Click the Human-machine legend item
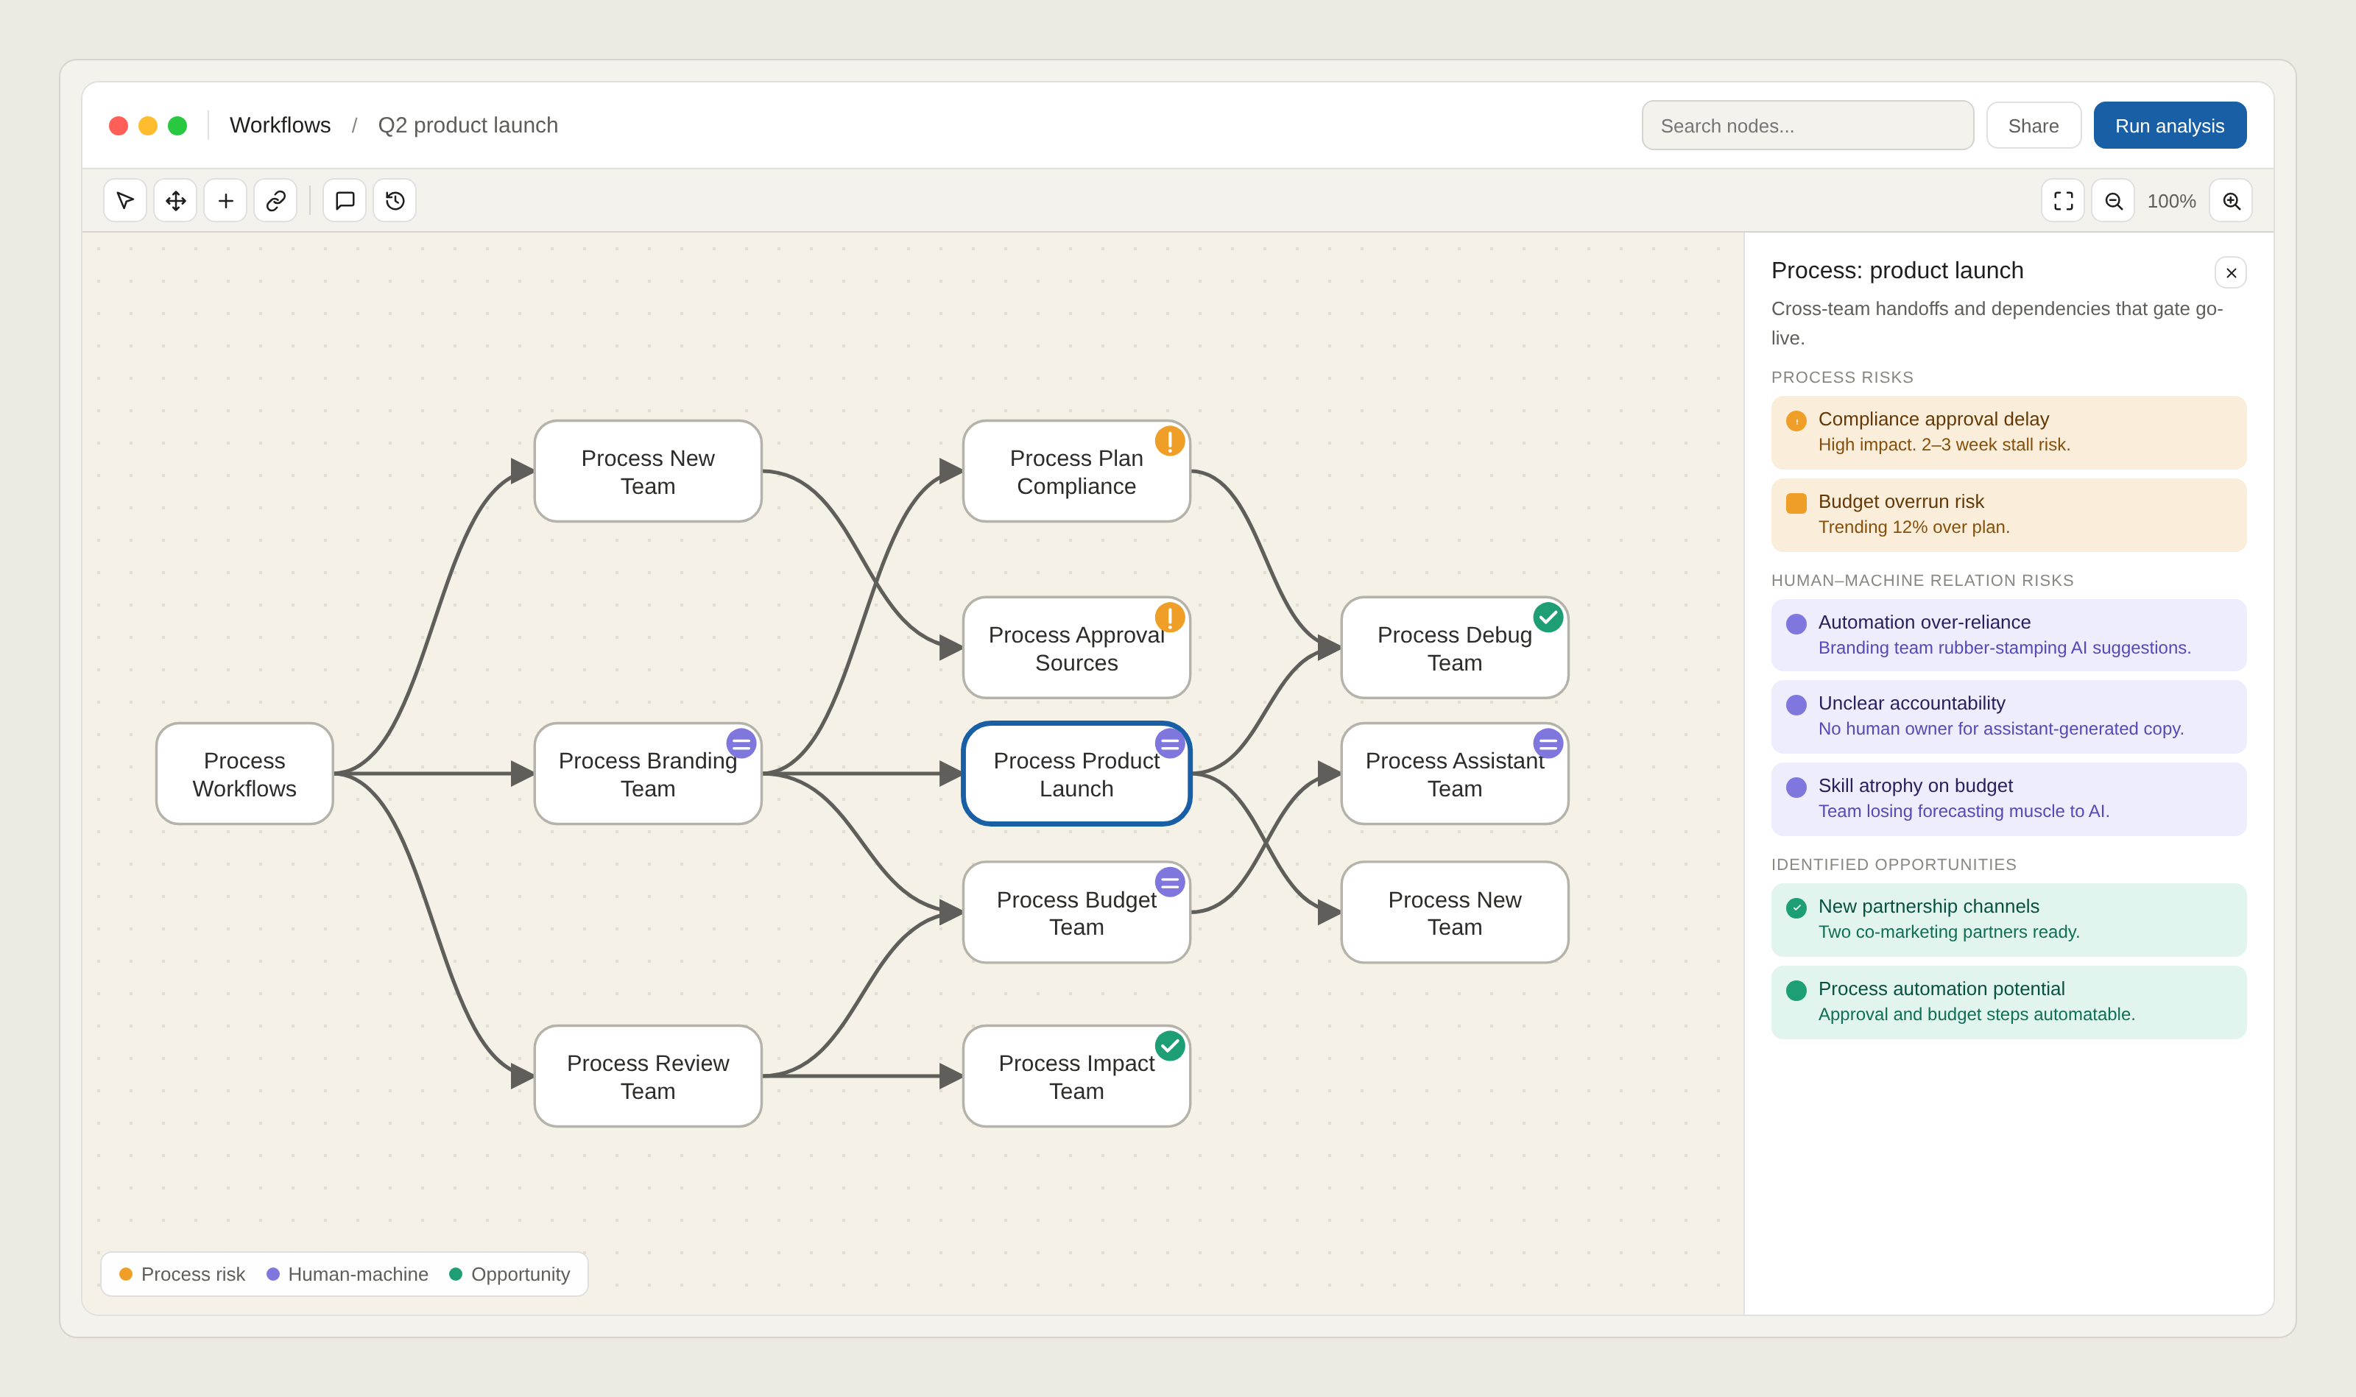Viewport: 2356px width, 1397px height. 348,1275
